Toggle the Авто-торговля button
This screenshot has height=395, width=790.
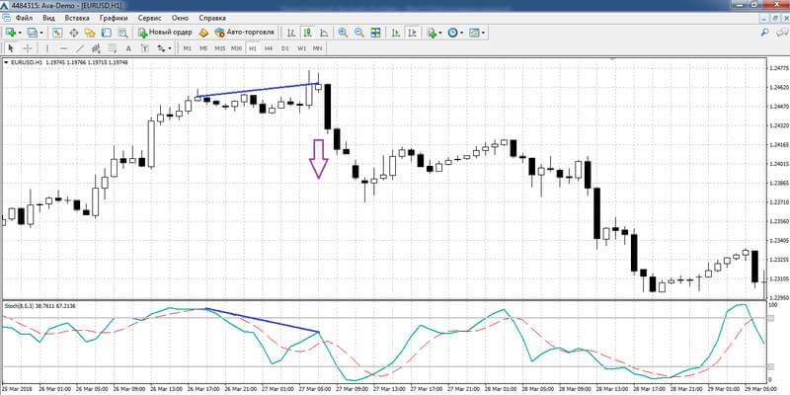click(x=244, y=33)
